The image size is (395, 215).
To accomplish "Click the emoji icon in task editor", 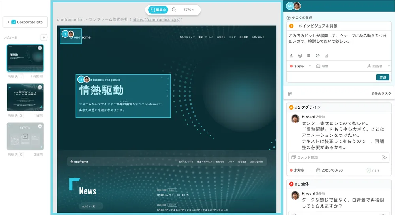I will 300,56.
